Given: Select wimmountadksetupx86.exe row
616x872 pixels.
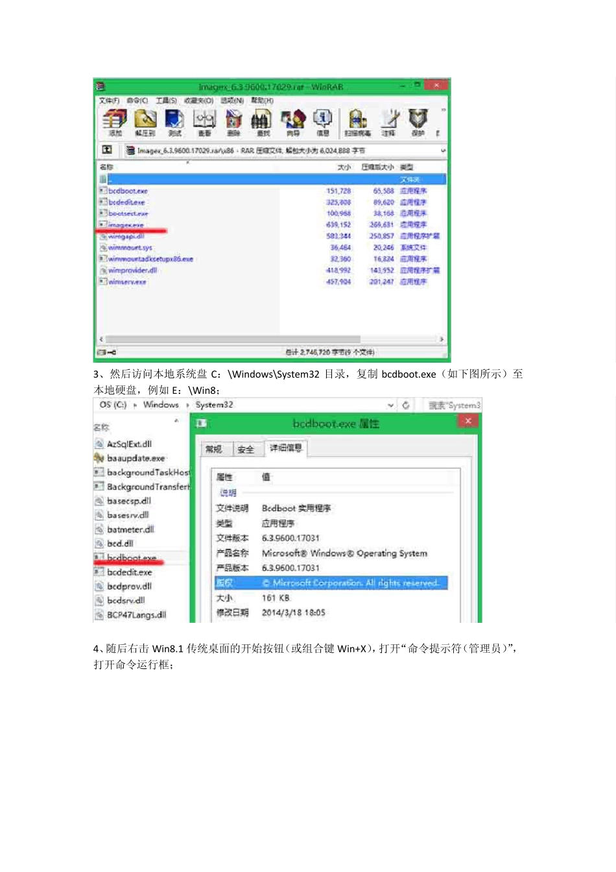Looking at the screenshot, I should coord(151,259).
